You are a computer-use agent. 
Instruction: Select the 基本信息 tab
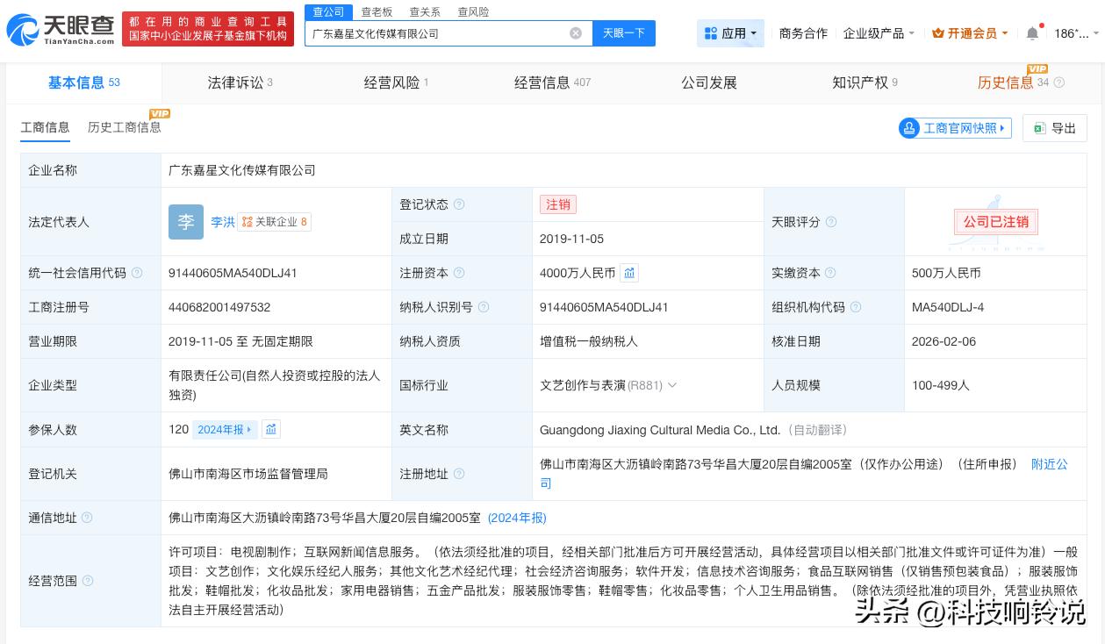click(83, 82)
